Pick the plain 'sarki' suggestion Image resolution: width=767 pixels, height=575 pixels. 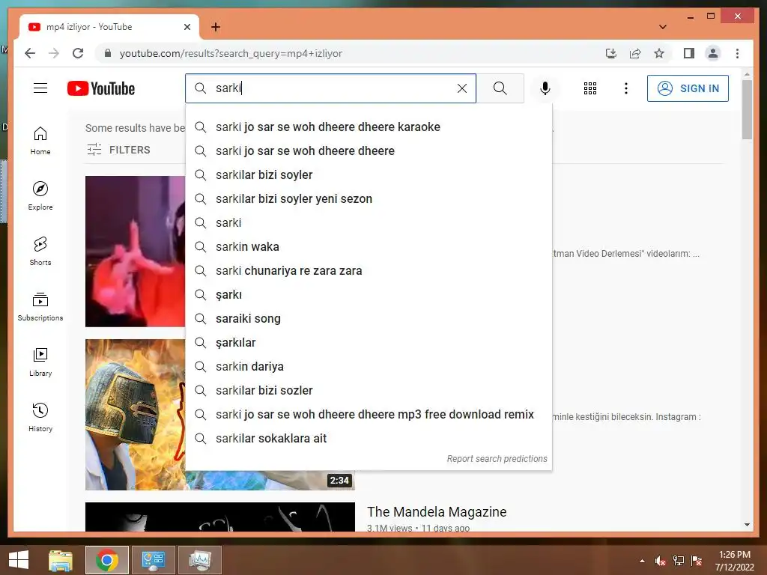tap(369, 222)
